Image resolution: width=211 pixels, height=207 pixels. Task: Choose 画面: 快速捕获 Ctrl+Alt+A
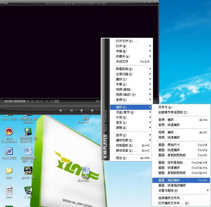point(181,168)
